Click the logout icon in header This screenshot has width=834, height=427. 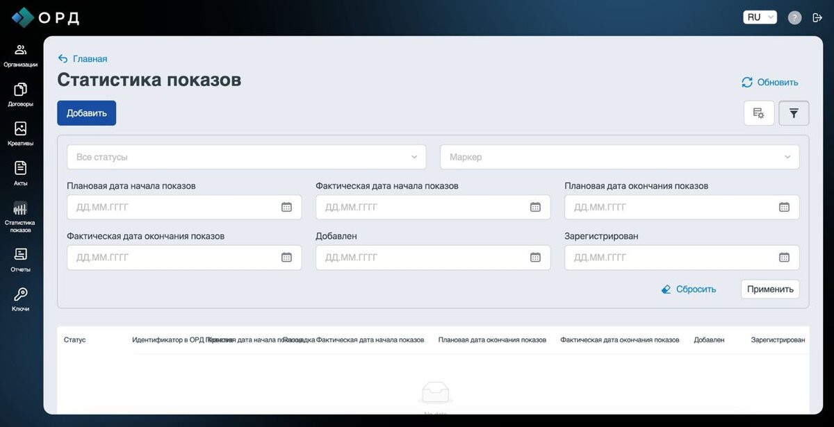(x=817, y=18)
